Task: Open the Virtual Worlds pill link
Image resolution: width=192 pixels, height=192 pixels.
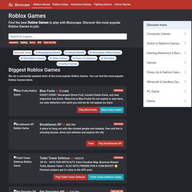Action: coord(75,52)
